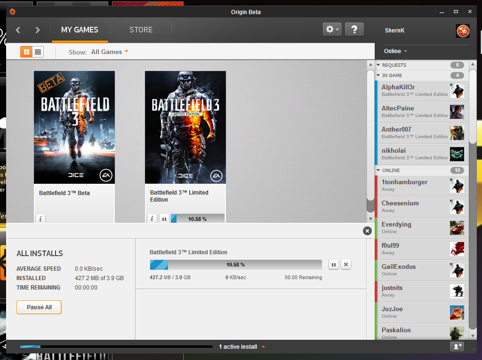Close the download manager panel
Viewport: 482px width, 360px height.
pyautogui.click(x=367, y=231)
